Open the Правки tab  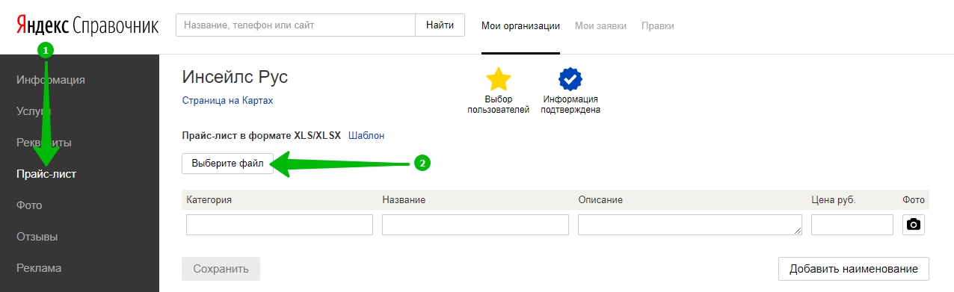pyautogui.click(x=657, y=25)
